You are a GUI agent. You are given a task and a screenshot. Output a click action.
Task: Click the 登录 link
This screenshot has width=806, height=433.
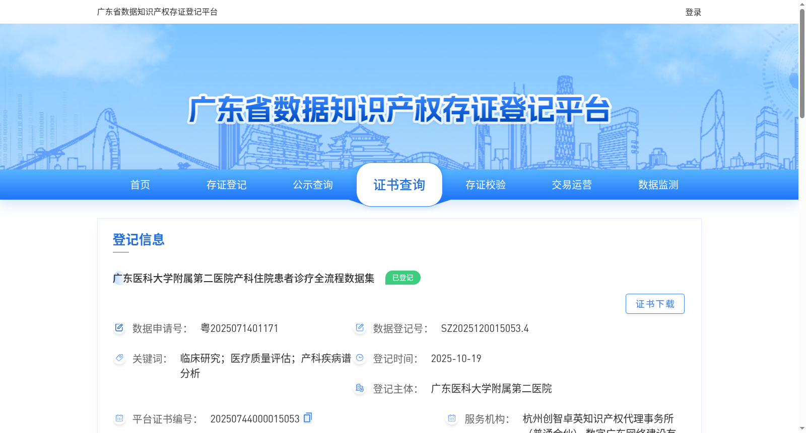tap(693, 12)
